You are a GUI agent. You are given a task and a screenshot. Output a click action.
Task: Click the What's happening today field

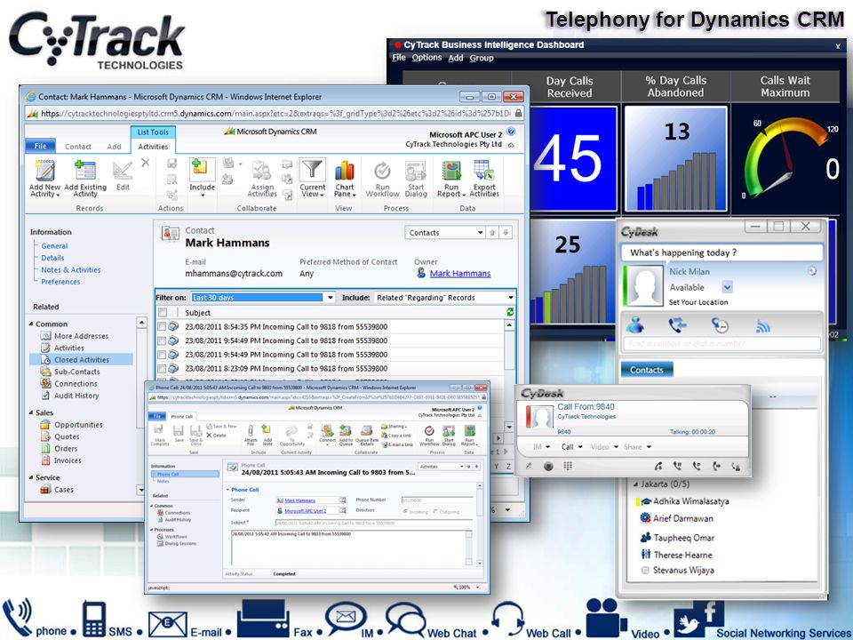pyautogui.click(x=721, y=252)
